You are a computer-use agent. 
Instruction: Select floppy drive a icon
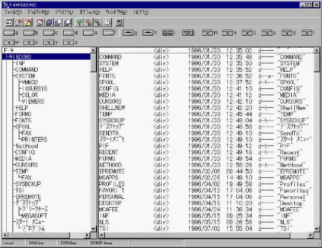click(x=11, y=32)
